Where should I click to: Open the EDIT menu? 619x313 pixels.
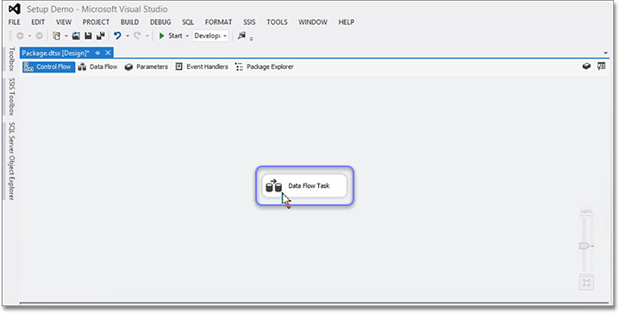38,22
